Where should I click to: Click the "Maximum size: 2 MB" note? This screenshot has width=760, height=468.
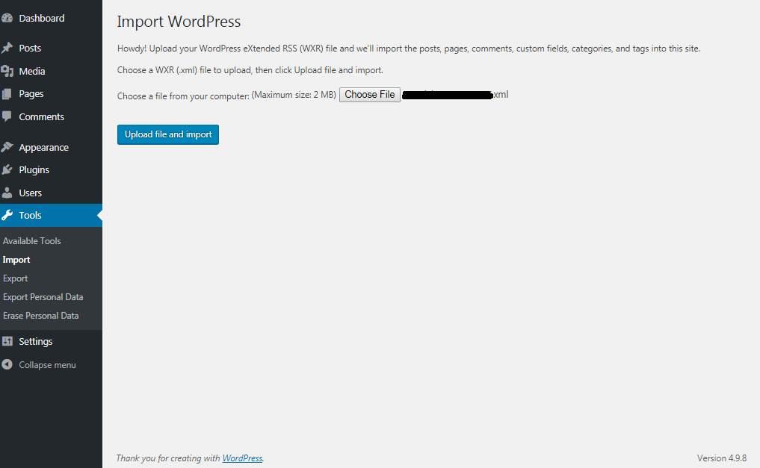click(x=294, y=95)
